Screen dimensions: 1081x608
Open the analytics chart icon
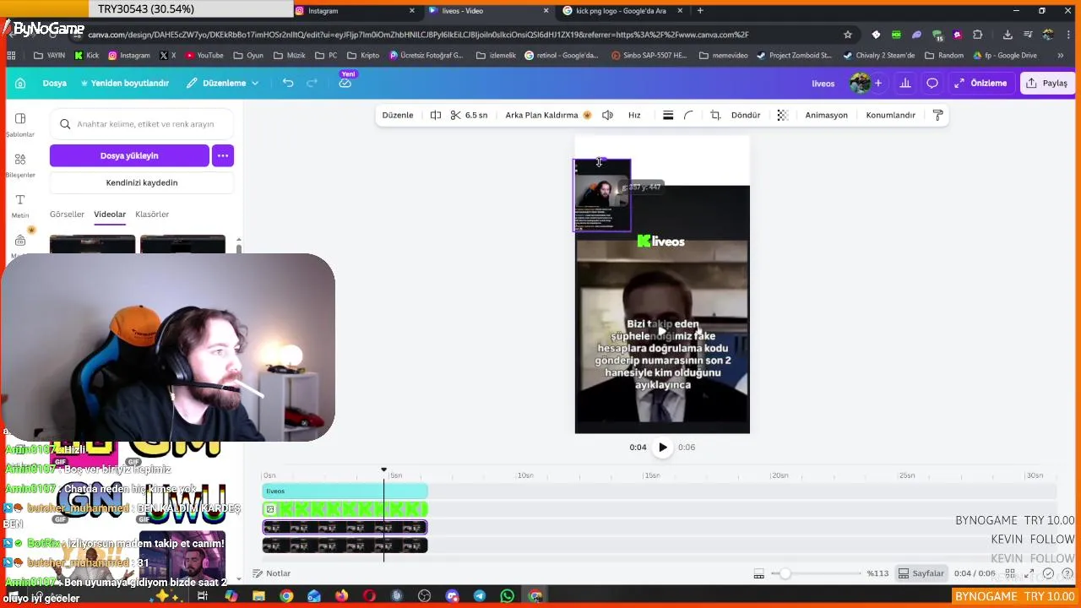click(905, 83)
